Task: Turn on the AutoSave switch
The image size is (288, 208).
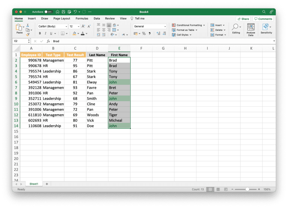Action: coord(48,12)
